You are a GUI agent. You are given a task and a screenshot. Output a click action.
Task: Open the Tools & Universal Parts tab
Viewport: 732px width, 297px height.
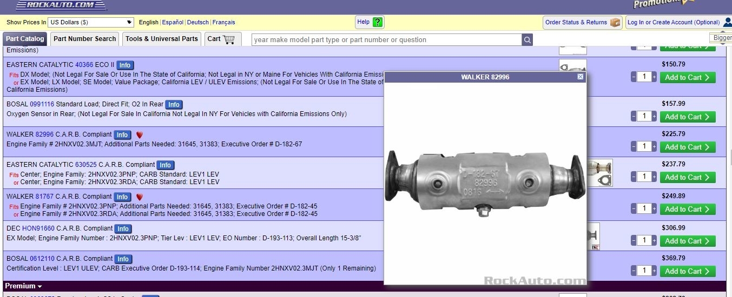162,39
